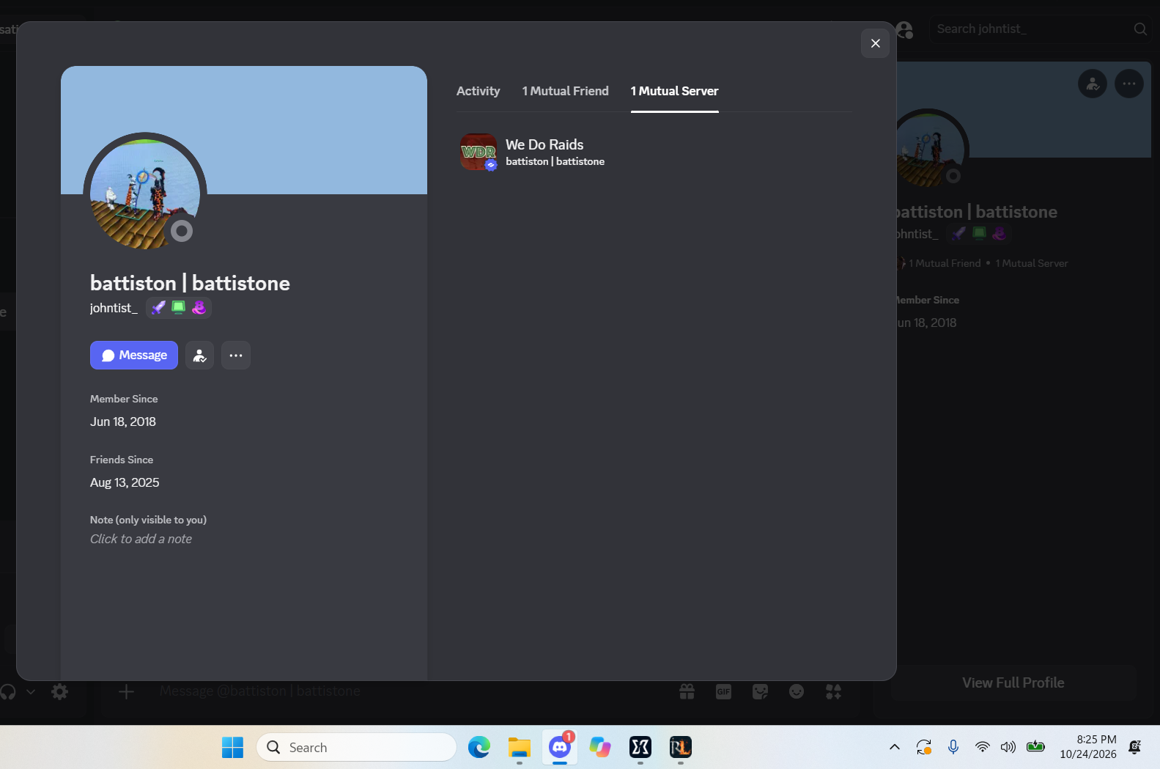The height and width of the screenshot is (769, 1160).
Task: Open the sticker picker icon
Action: (x=760, y=691)
